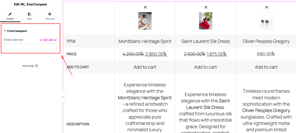The height and width of the screenshot is (133, 296).
Task: Collapse the EverCompare section
Action: (16, 31)
